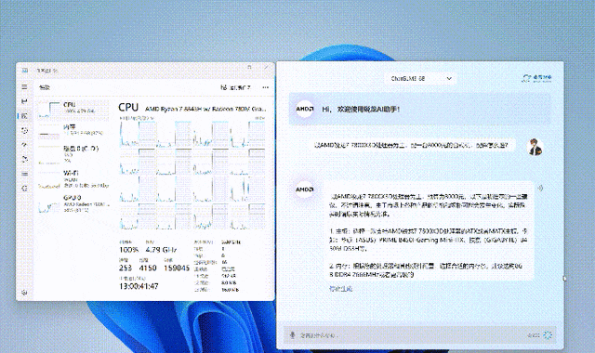
Task: Click the user's AMD 7800X3D question bubble
Action: coord(413,145)
